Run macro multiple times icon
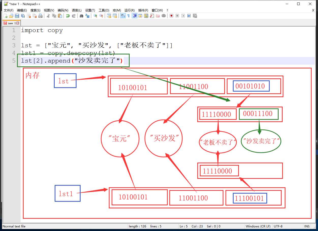Screen dimensions: 318x231 (189, 16)
